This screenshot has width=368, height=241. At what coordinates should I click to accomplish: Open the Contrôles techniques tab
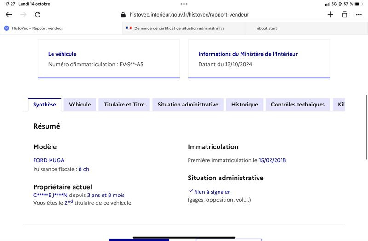298,105
